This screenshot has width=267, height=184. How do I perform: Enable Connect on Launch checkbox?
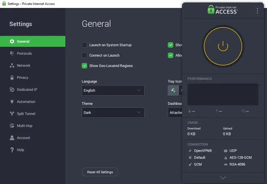click(84, 55)
